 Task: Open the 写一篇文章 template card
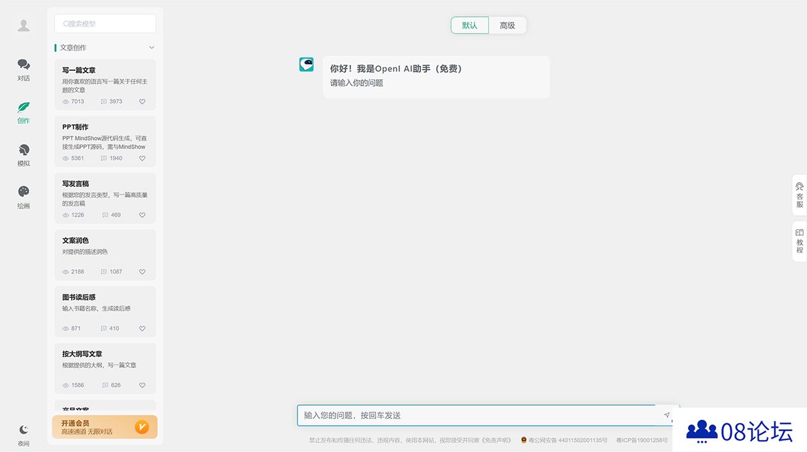tap(105, 85)
